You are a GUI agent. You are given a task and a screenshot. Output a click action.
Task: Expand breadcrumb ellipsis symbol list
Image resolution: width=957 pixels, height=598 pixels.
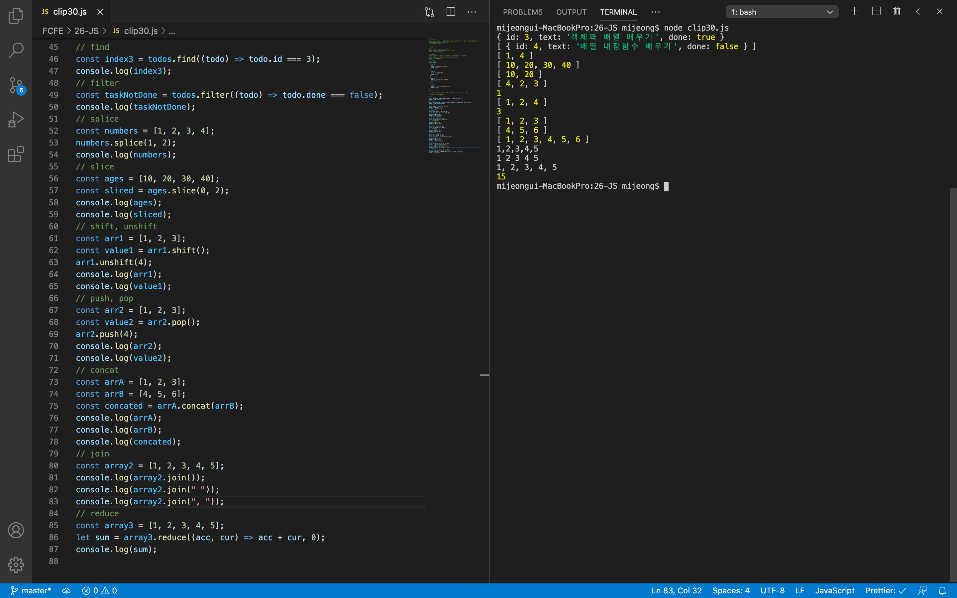pyautogui.click(x=171, y=31)
